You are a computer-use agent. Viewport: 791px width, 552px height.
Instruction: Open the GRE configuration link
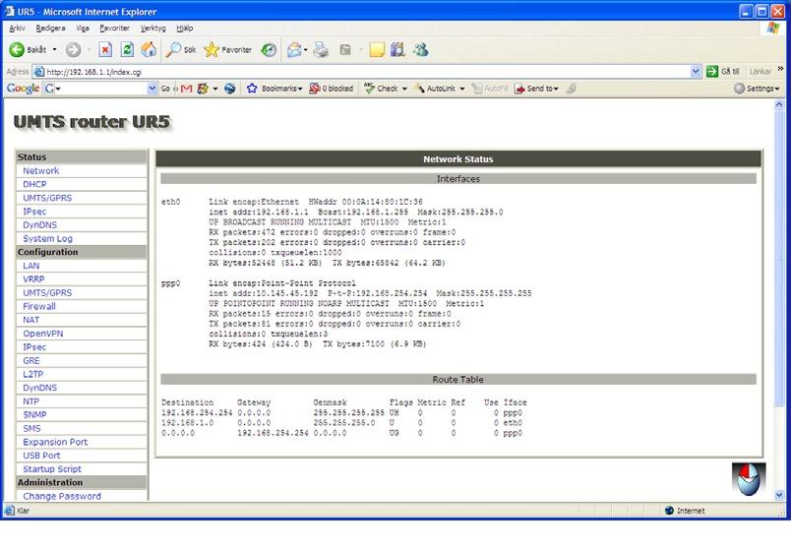[x=30, y=360]
